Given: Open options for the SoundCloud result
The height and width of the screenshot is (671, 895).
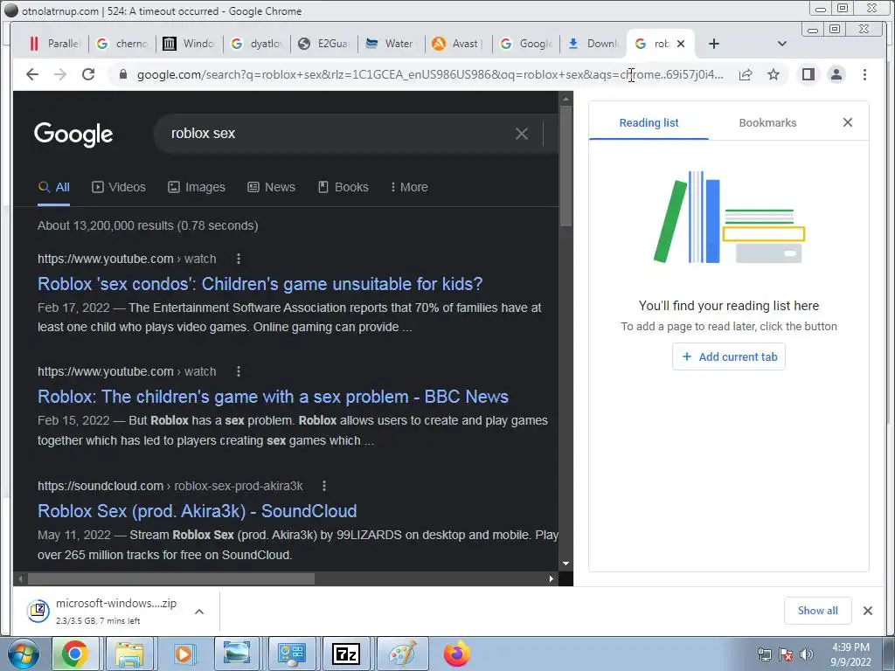Looking at the screenshot, I should coord(324,486).
